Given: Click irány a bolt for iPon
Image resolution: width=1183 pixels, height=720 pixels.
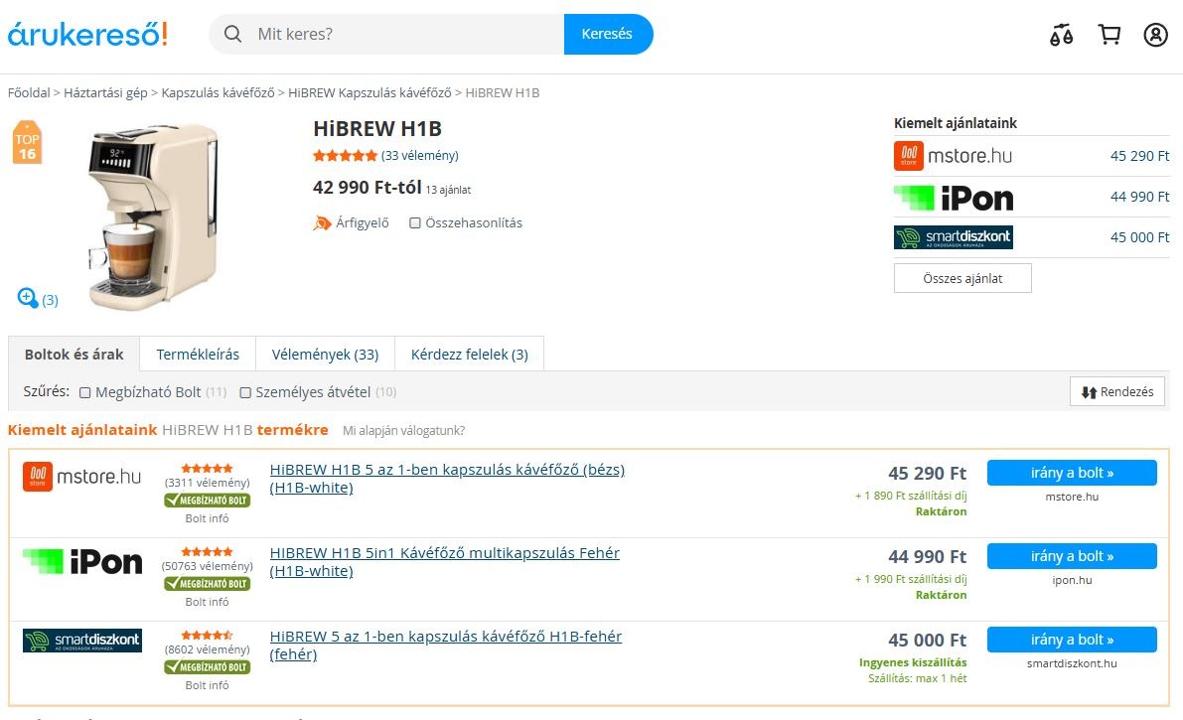Looking at the screenshot, I should click(1072, 556).
